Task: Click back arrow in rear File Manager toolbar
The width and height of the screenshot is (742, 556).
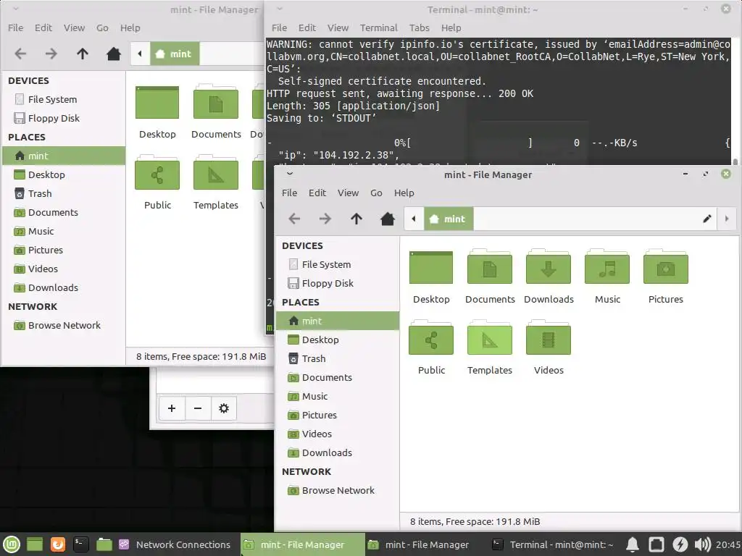Action: (20, 54)
